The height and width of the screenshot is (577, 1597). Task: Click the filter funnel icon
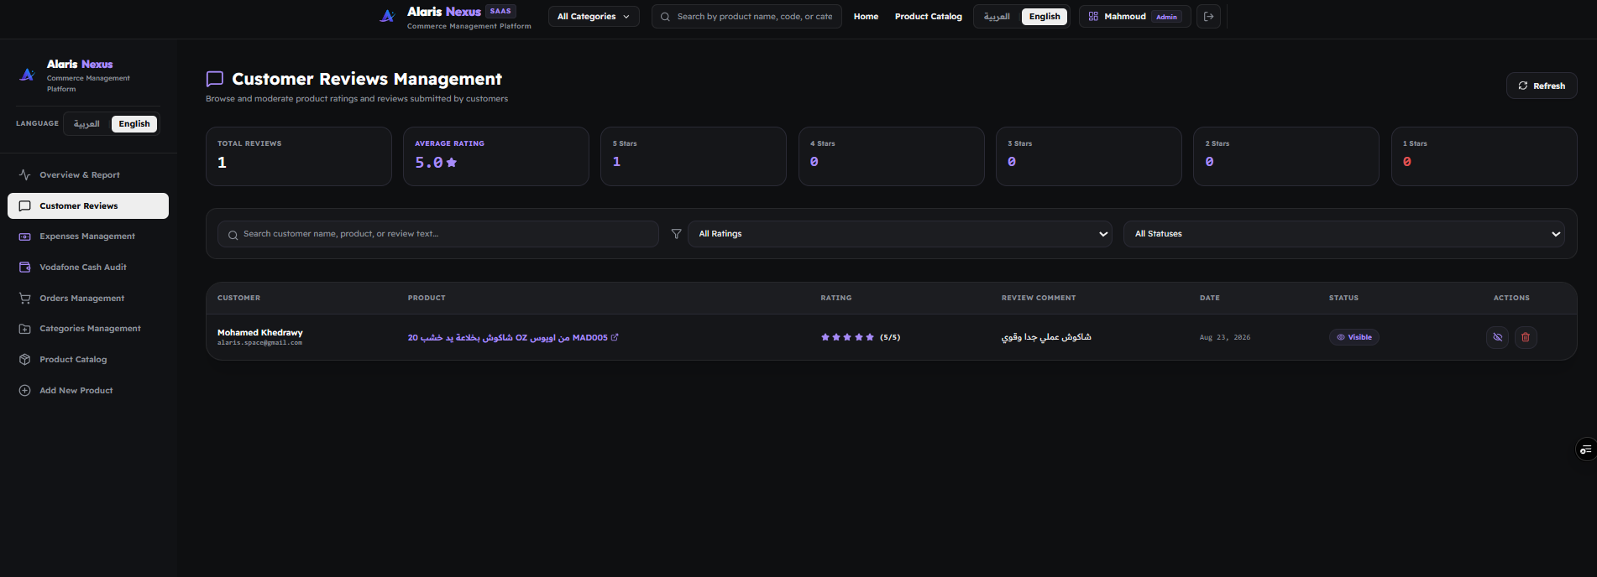point(676,234)
